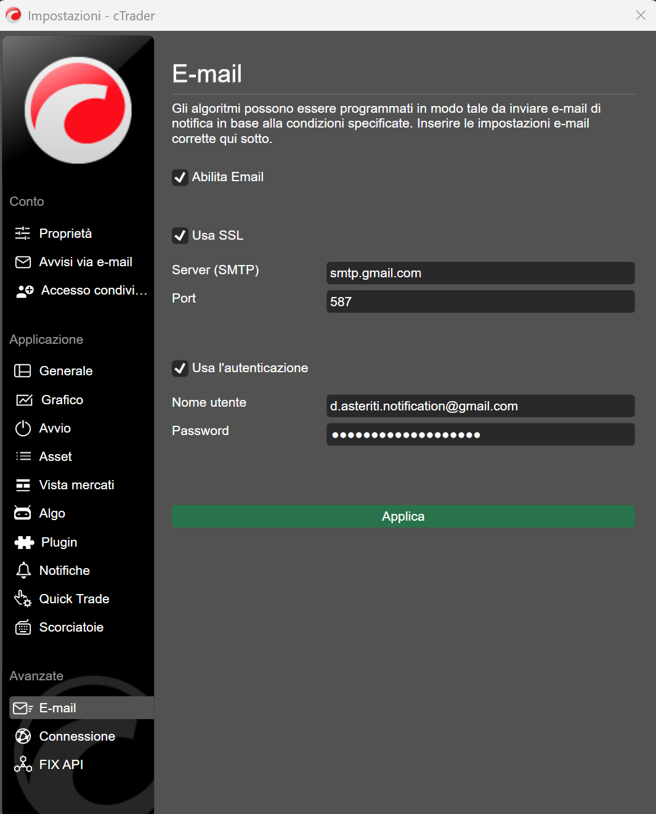Click the green Applica button

pos(403,516)
